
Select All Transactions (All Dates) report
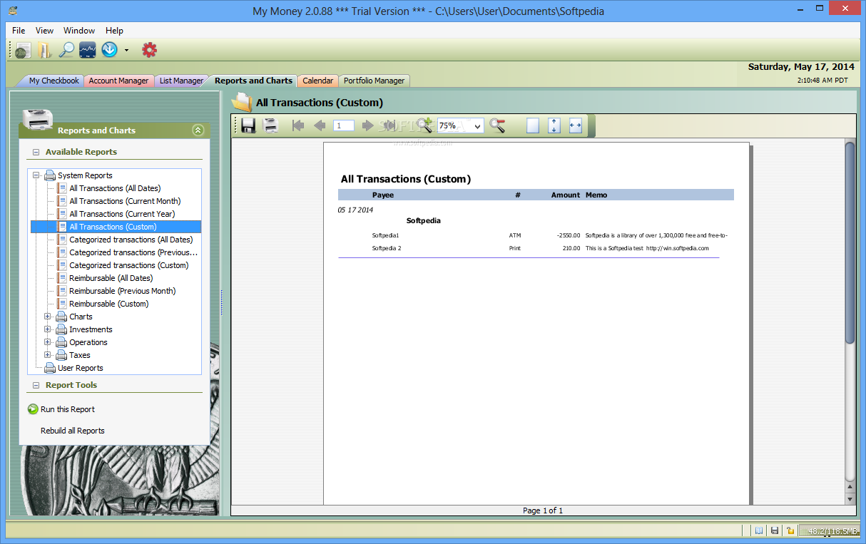115,188
